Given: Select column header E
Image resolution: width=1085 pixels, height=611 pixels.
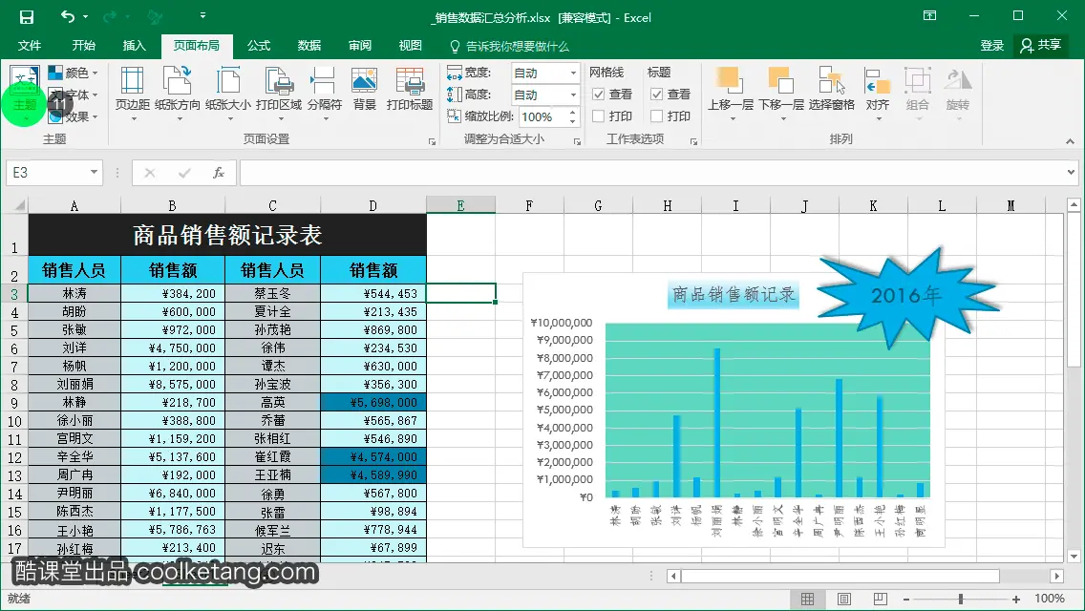Looking at the screenshot, I should [461, 205].
